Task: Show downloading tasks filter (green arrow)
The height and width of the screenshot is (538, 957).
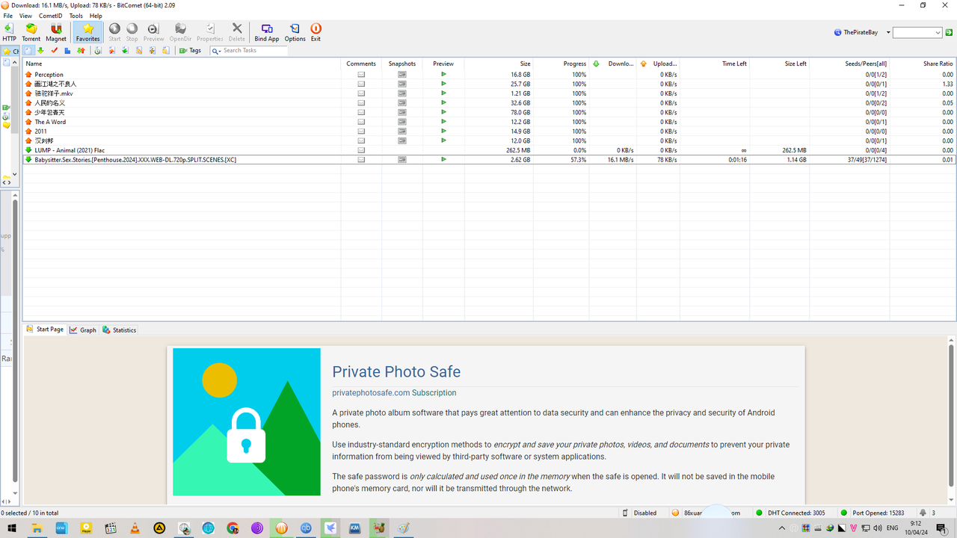Action: point(40,51)
